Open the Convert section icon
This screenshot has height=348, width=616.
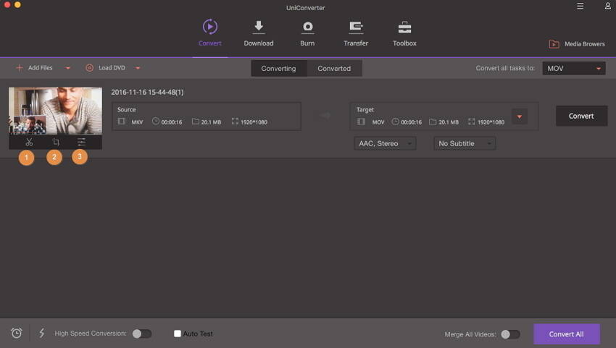[209, 27]
